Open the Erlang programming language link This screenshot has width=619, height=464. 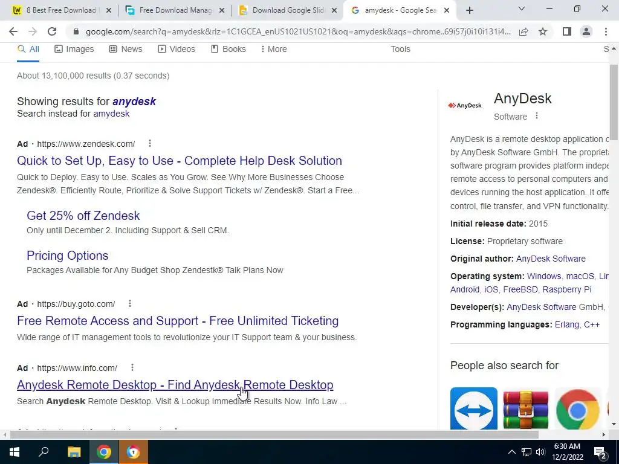[x=567, y=324]
